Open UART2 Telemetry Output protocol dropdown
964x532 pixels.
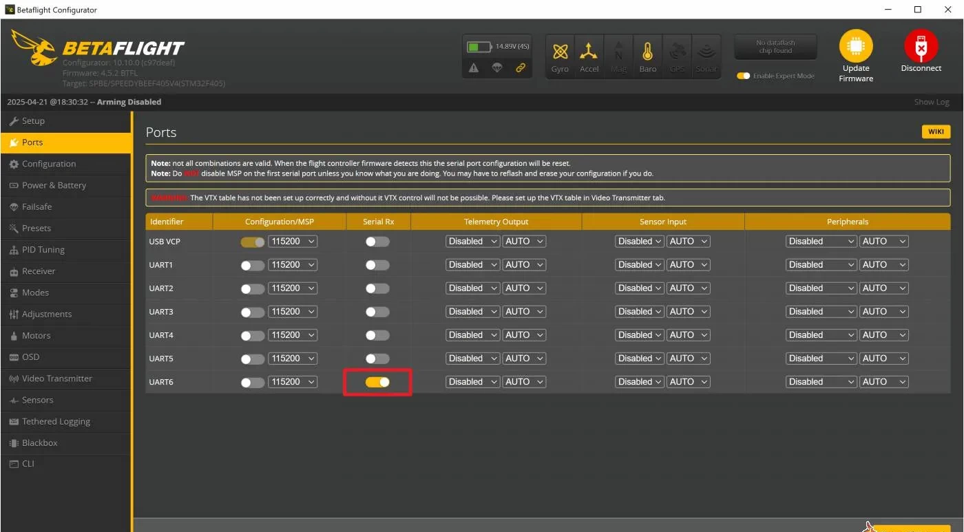(x=472, y=288)
